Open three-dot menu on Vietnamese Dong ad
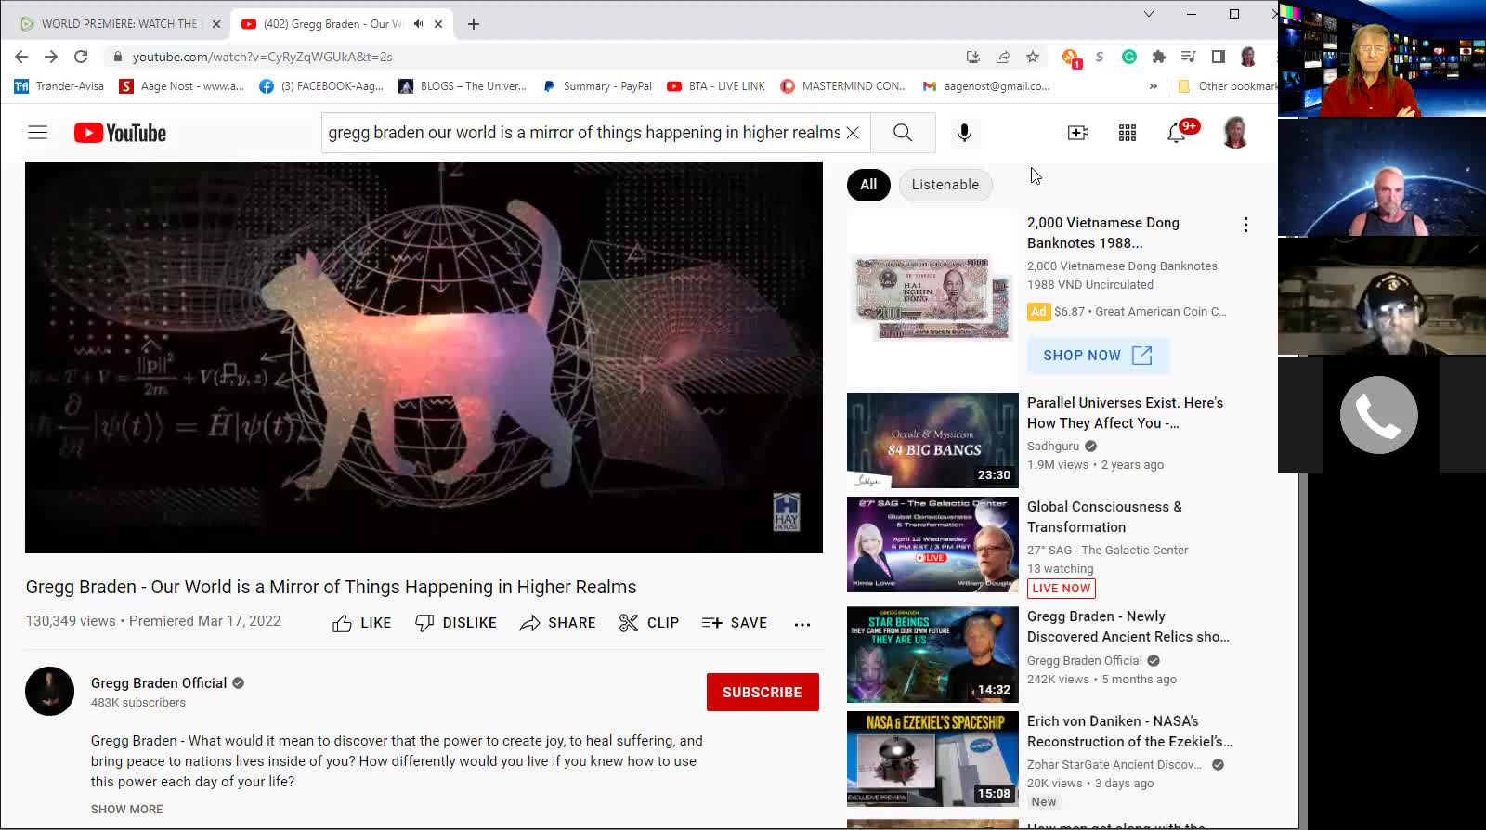The height and width of the screenshot is (830, 1486). coord(1245,225)
